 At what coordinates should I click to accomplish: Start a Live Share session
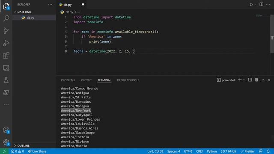click(x=37, y=151)
